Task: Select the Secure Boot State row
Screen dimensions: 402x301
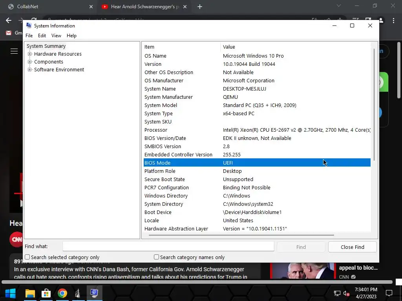Action: coord(257,179)
